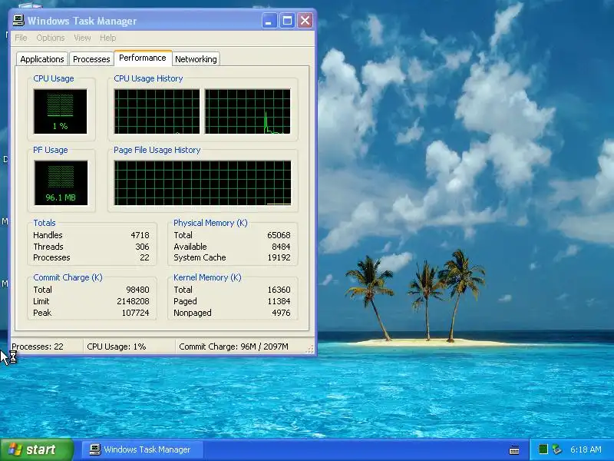Click the Windows Task Manager taskbar button
This screenshot has width=614, height=461.
tap(142, 449)
